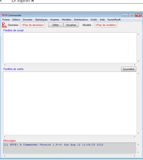Click output window scroll down arrow
143x160 pixels.
(138, 133)
